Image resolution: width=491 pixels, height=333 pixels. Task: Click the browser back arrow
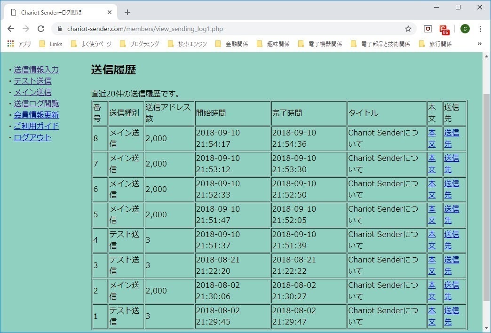pos(11,29)
